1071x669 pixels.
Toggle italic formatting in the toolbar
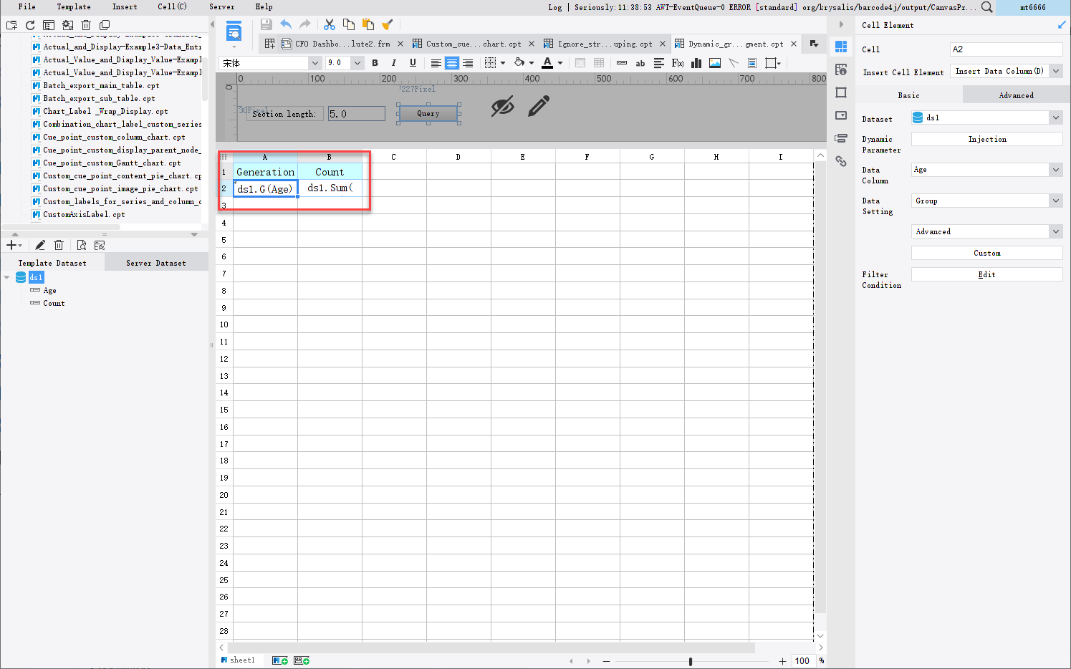392,63
